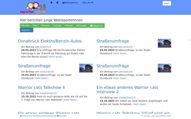This screenshot has height=119, width=191.
Task: Click the town hall thumbnail above Talkshow 4
Action: [86, 68]
